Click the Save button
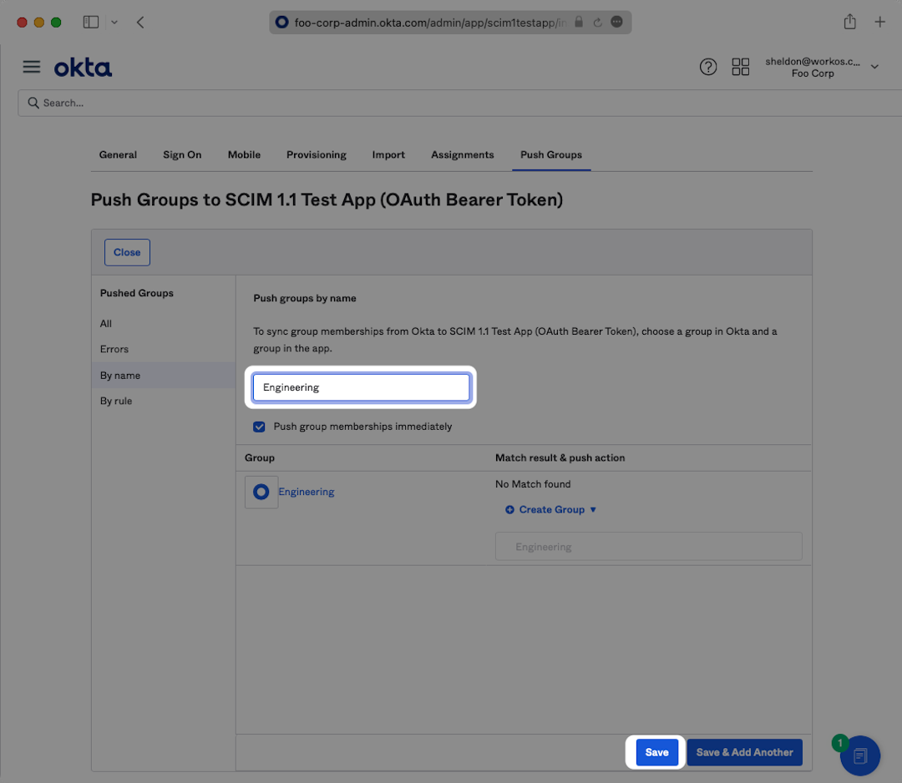Screen dimensions: 902x783 (656, 752)
